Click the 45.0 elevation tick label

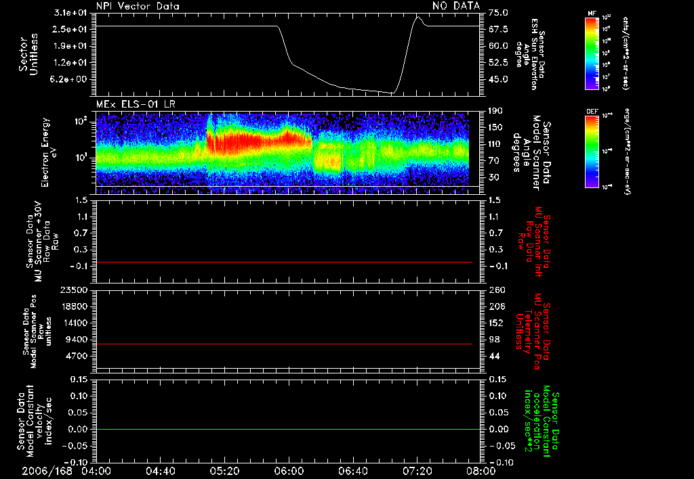tap(498, 80)
